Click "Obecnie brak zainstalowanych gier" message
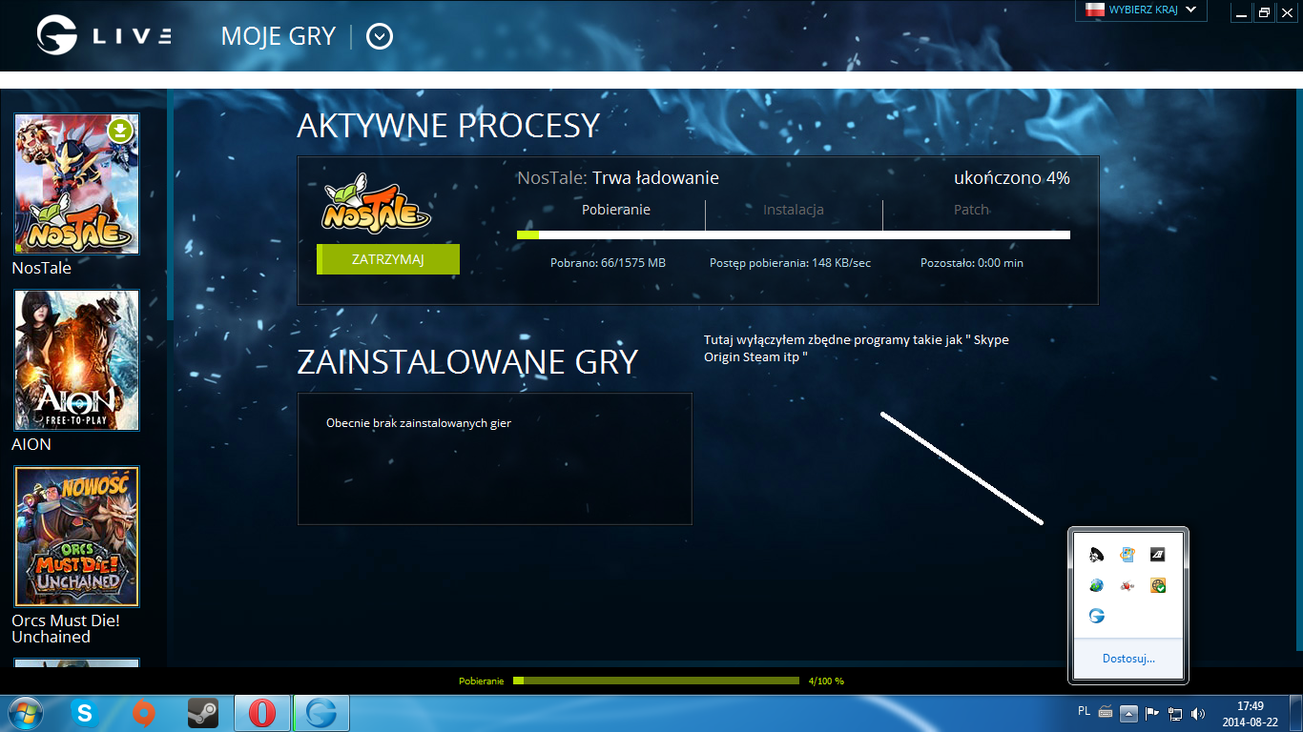This screenshot has height=732, width=1303. pos(419,423)
